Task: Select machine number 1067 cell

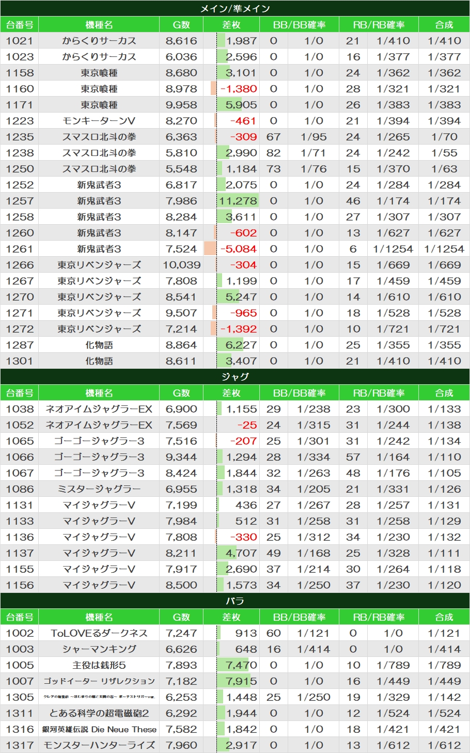Action: (20, 473)
